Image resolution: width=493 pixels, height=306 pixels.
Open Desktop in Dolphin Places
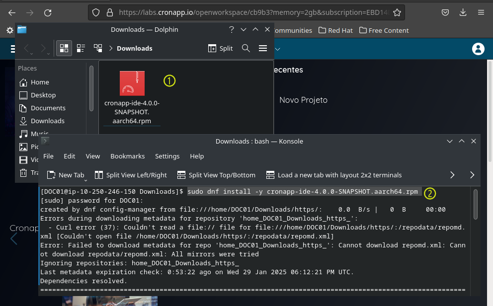point(37,95)
